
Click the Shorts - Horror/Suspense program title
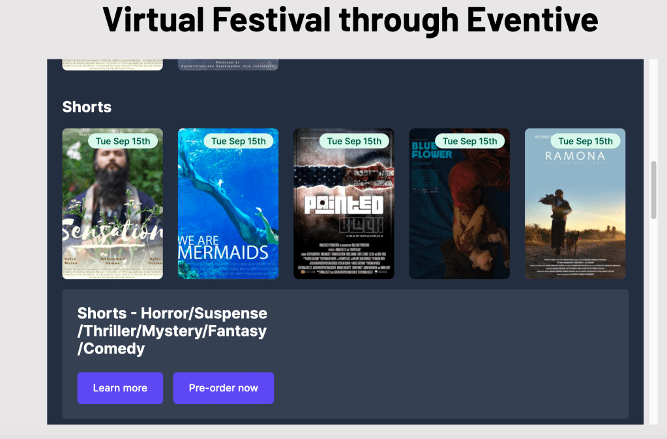(x=172, y=331)
